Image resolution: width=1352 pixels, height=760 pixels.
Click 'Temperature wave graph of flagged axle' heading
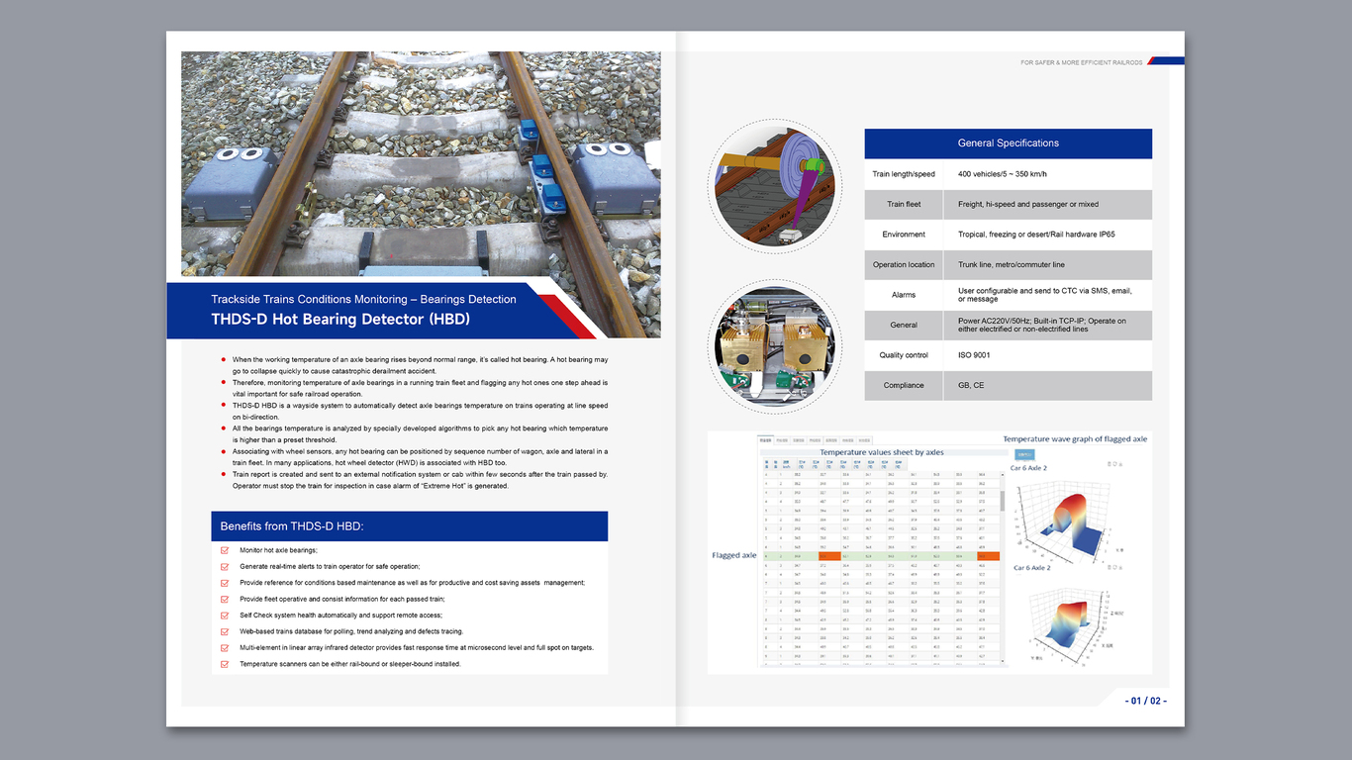1075,439
